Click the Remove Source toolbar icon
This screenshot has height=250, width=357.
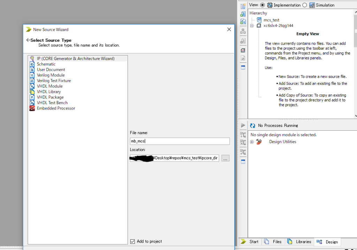[243, 41]
